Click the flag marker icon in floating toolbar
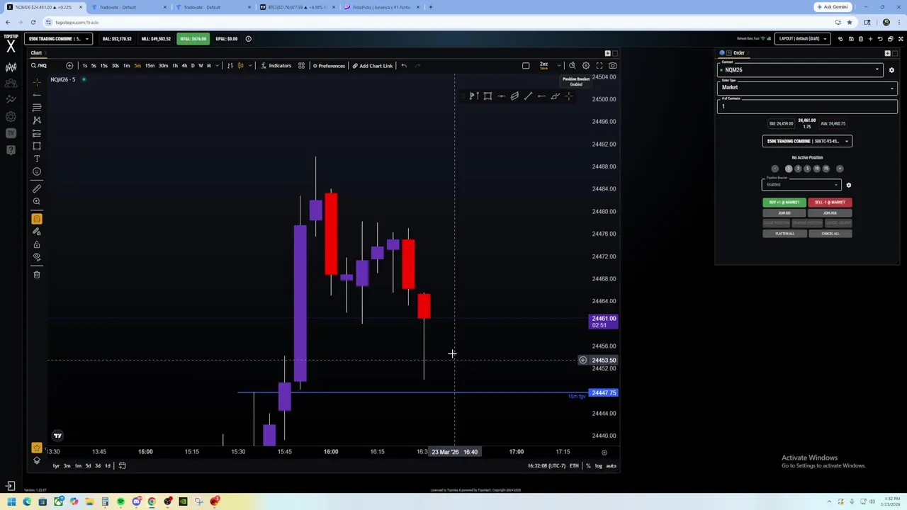Viewport: 907px width, 510px height. 473,96
